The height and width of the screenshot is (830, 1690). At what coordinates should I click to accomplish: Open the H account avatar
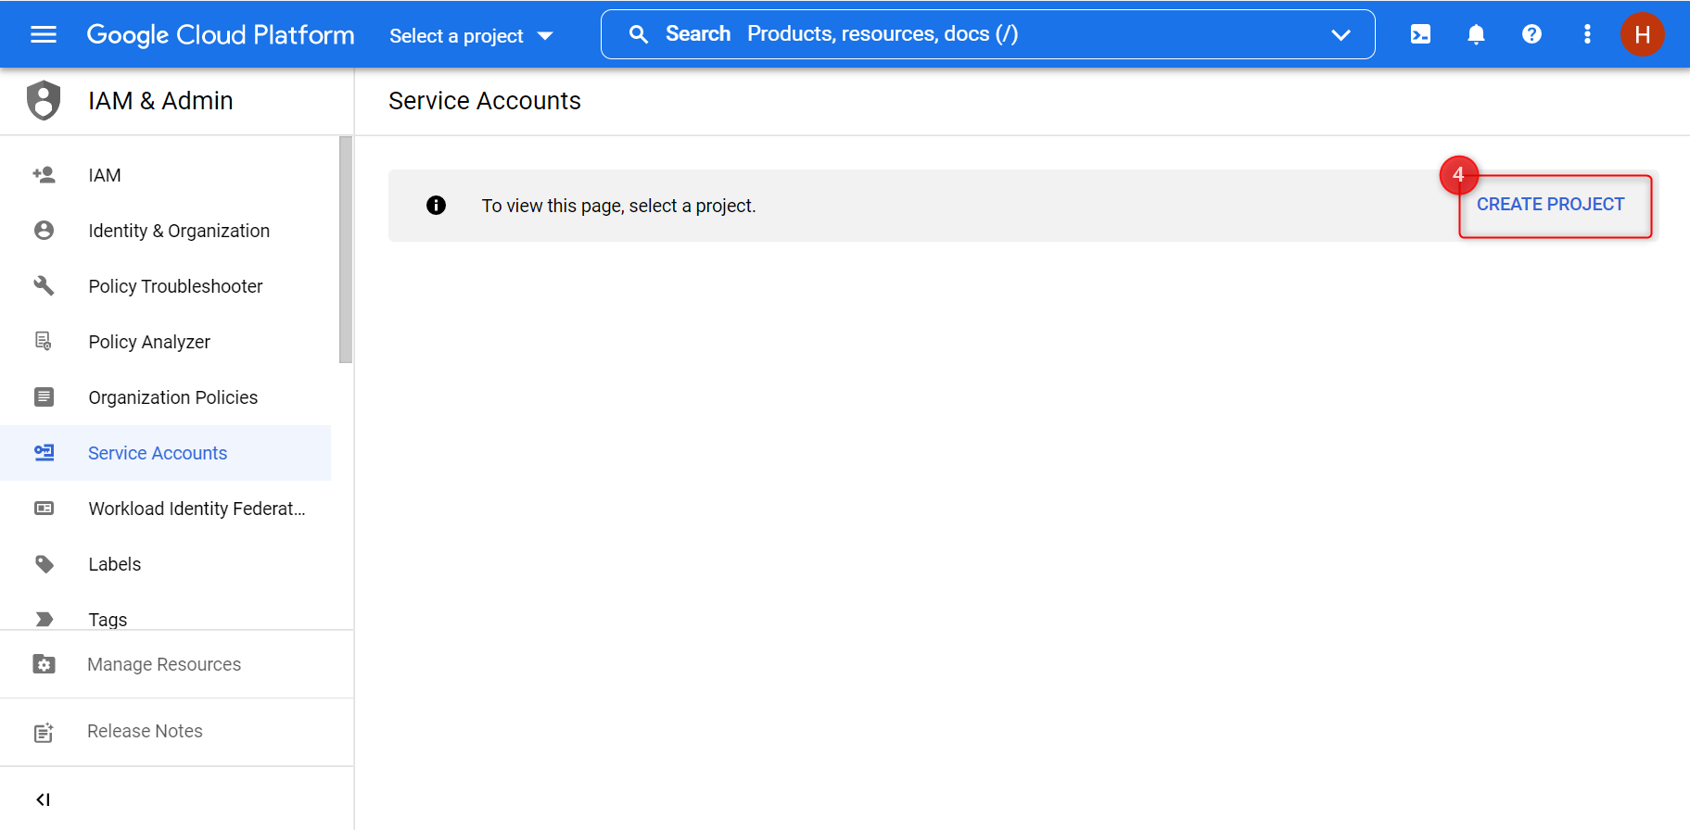[x=1642, y=34]
